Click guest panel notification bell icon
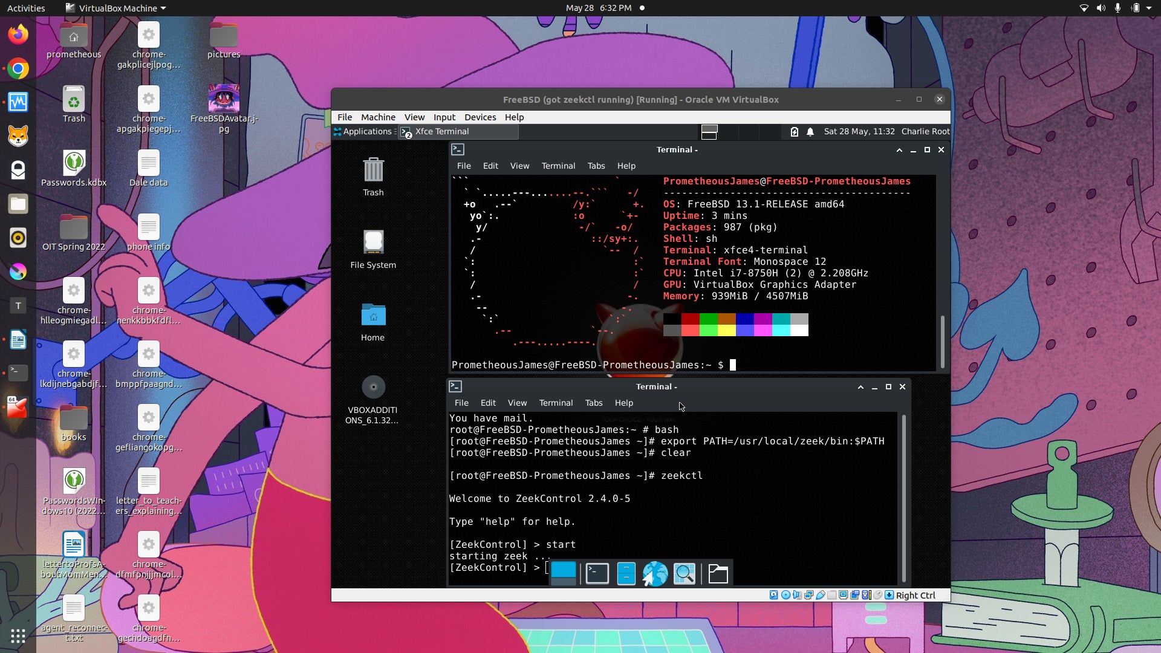This screenshot has height=653, width=1161. 810,131
